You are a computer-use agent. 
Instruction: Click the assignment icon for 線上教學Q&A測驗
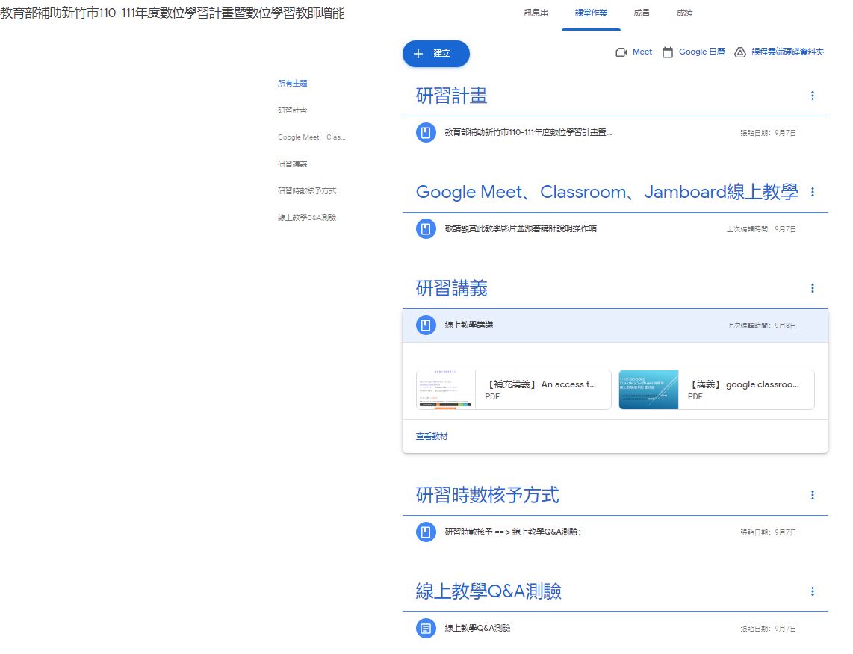(x=426, y=629)
